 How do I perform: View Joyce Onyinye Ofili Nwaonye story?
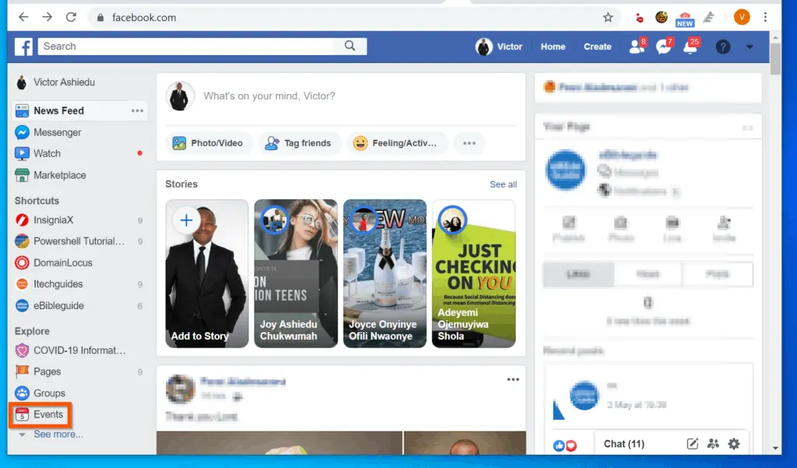pos(384,273)
